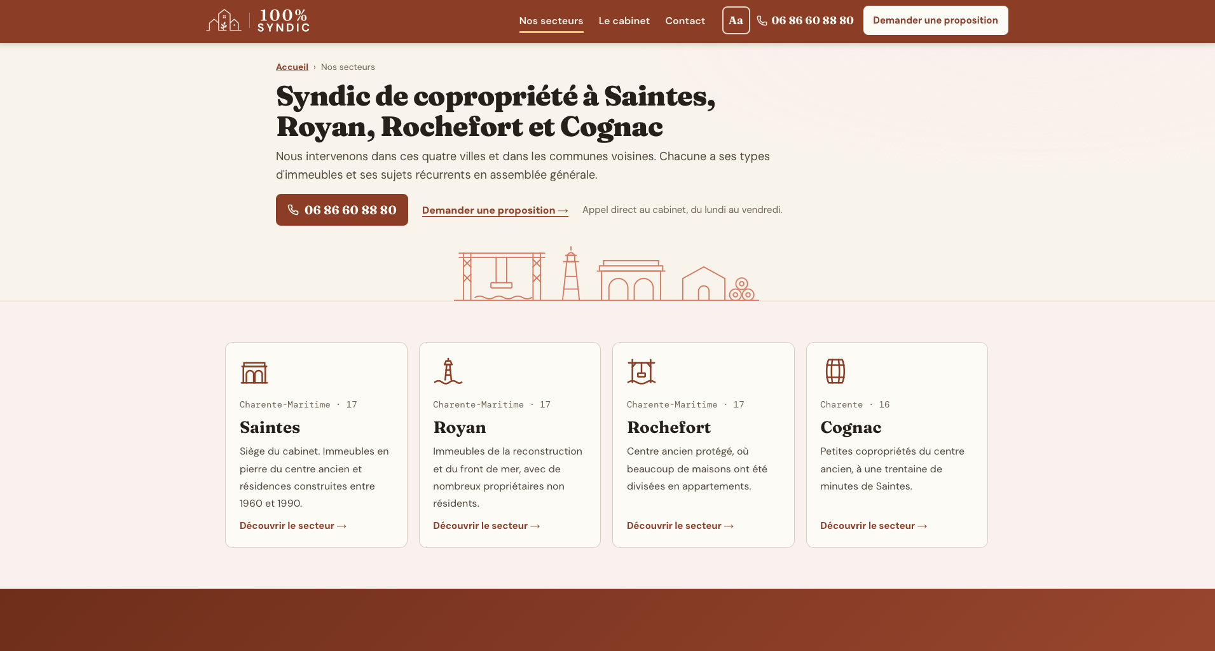Viewport: 1215px width, 651px height.
Task: Click the warehouse with barrels in skyline
Action: pos(718,284)
